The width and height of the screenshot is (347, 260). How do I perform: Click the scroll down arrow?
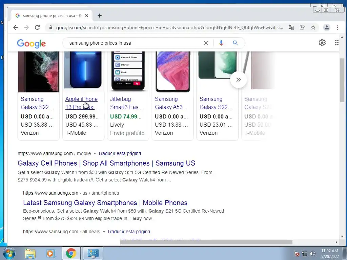coord(342,236)
